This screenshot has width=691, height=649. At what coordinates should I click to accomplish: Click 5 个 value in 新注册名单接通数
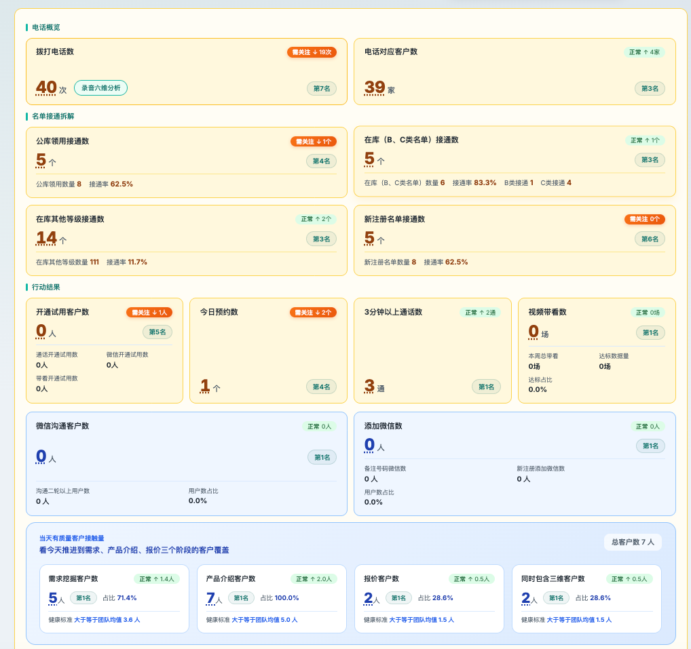374,238
